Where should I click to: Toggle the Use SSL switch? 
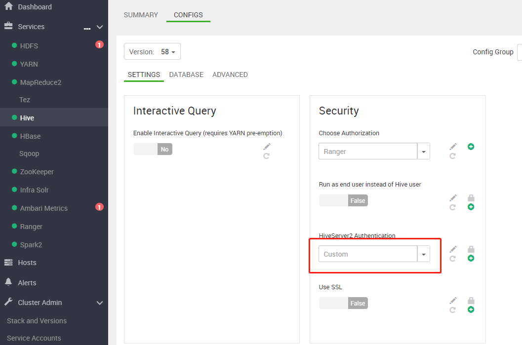point(344,303)
